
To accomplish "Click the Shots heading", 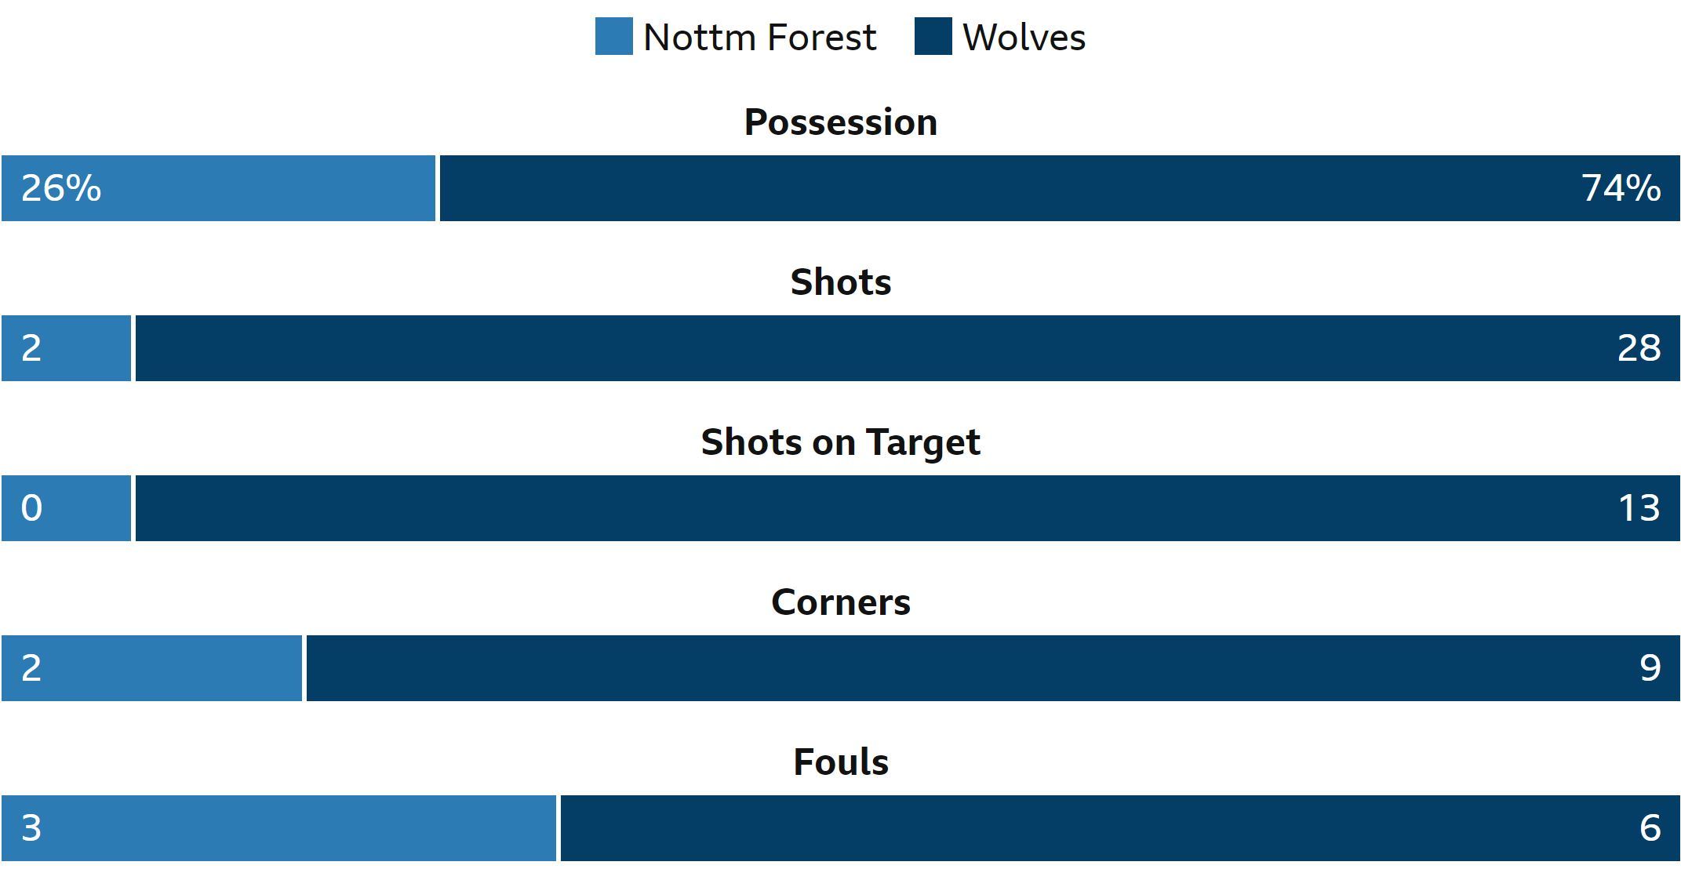I will 840,282.
